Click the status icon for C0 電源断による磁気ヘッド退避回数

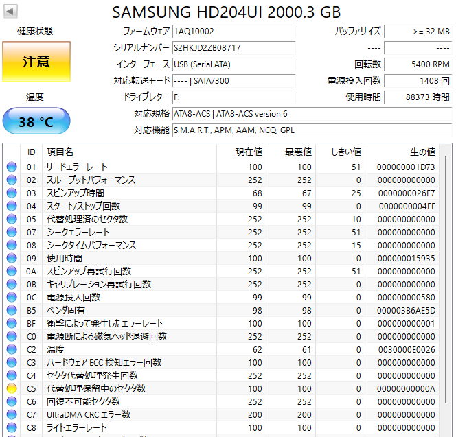(x=12, y=336)
